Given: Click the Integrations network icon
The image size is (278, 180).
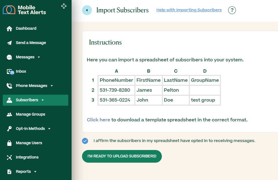Looking at the screenshot, I should (x=9, y=157).
